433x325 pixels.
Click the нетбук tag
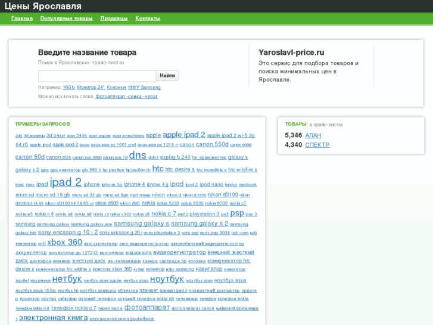[67, 279]
